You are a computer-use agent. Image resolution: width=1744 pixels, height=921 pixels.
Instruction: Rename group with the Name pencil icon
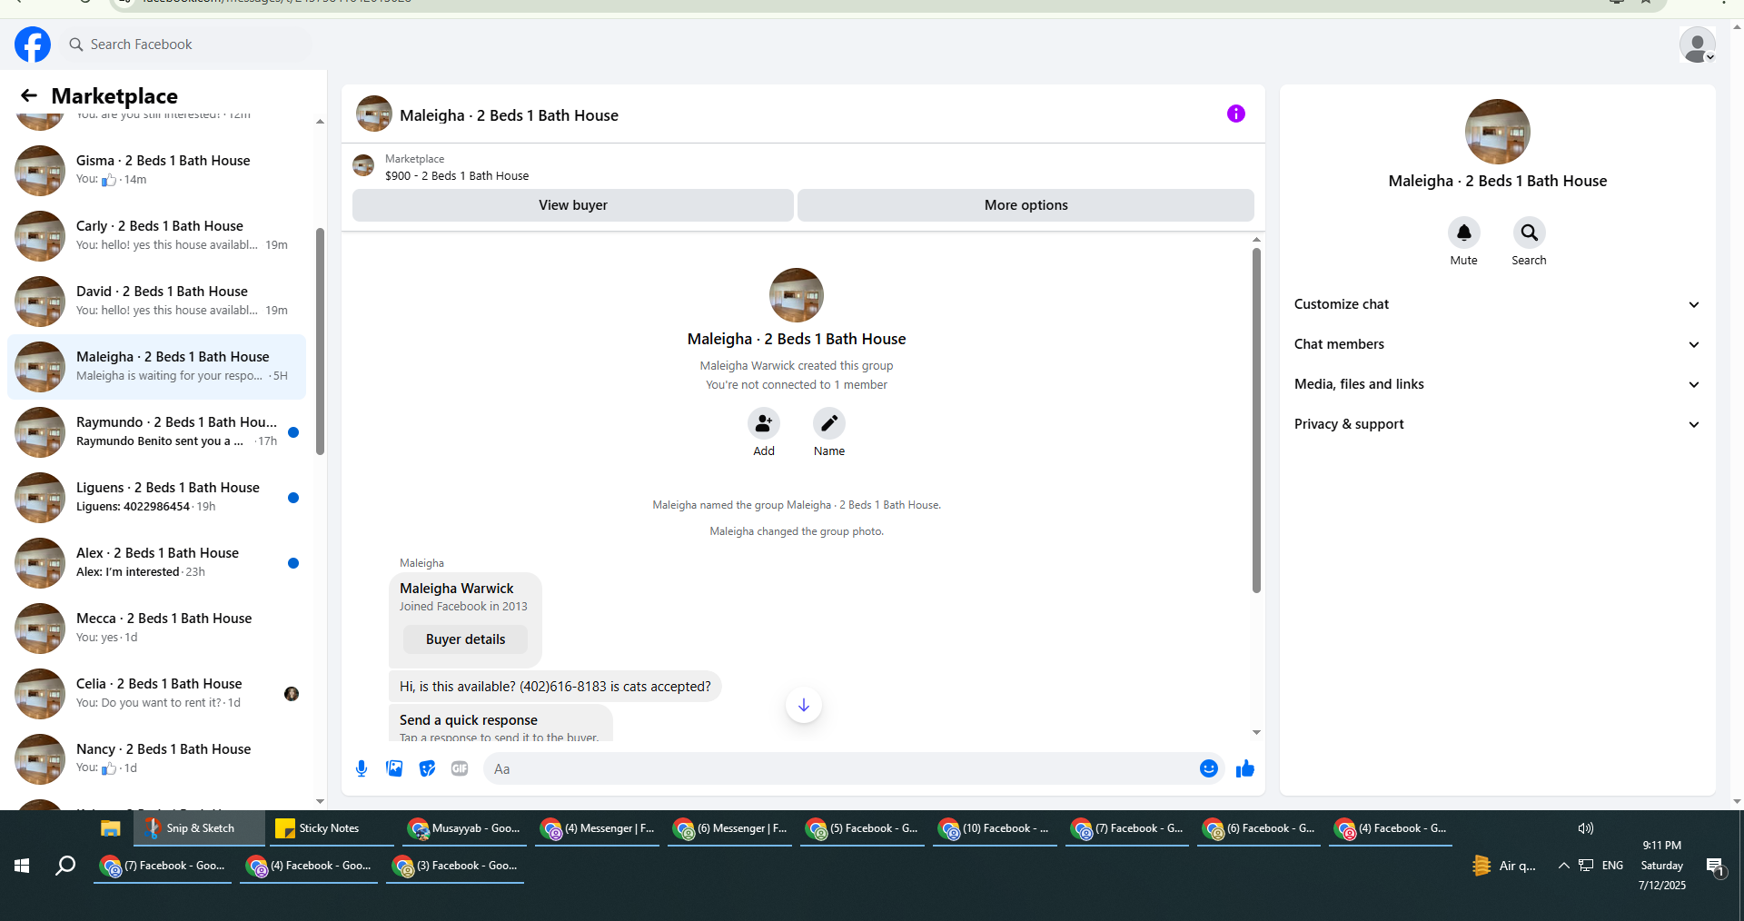829,423
